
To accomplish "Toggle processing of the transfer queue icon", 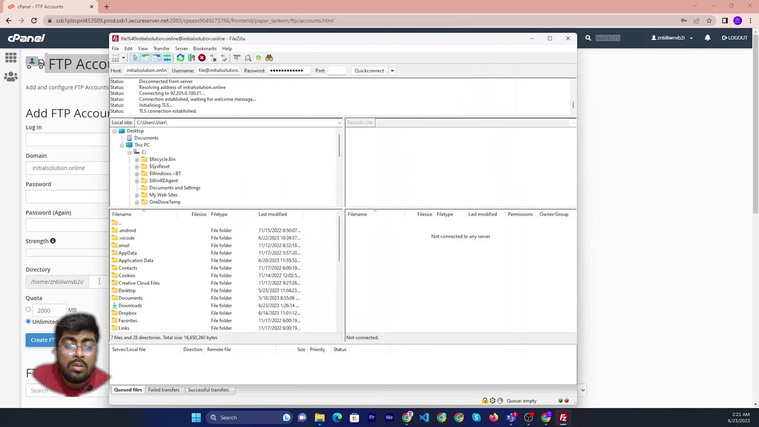I will coord(192,58).
